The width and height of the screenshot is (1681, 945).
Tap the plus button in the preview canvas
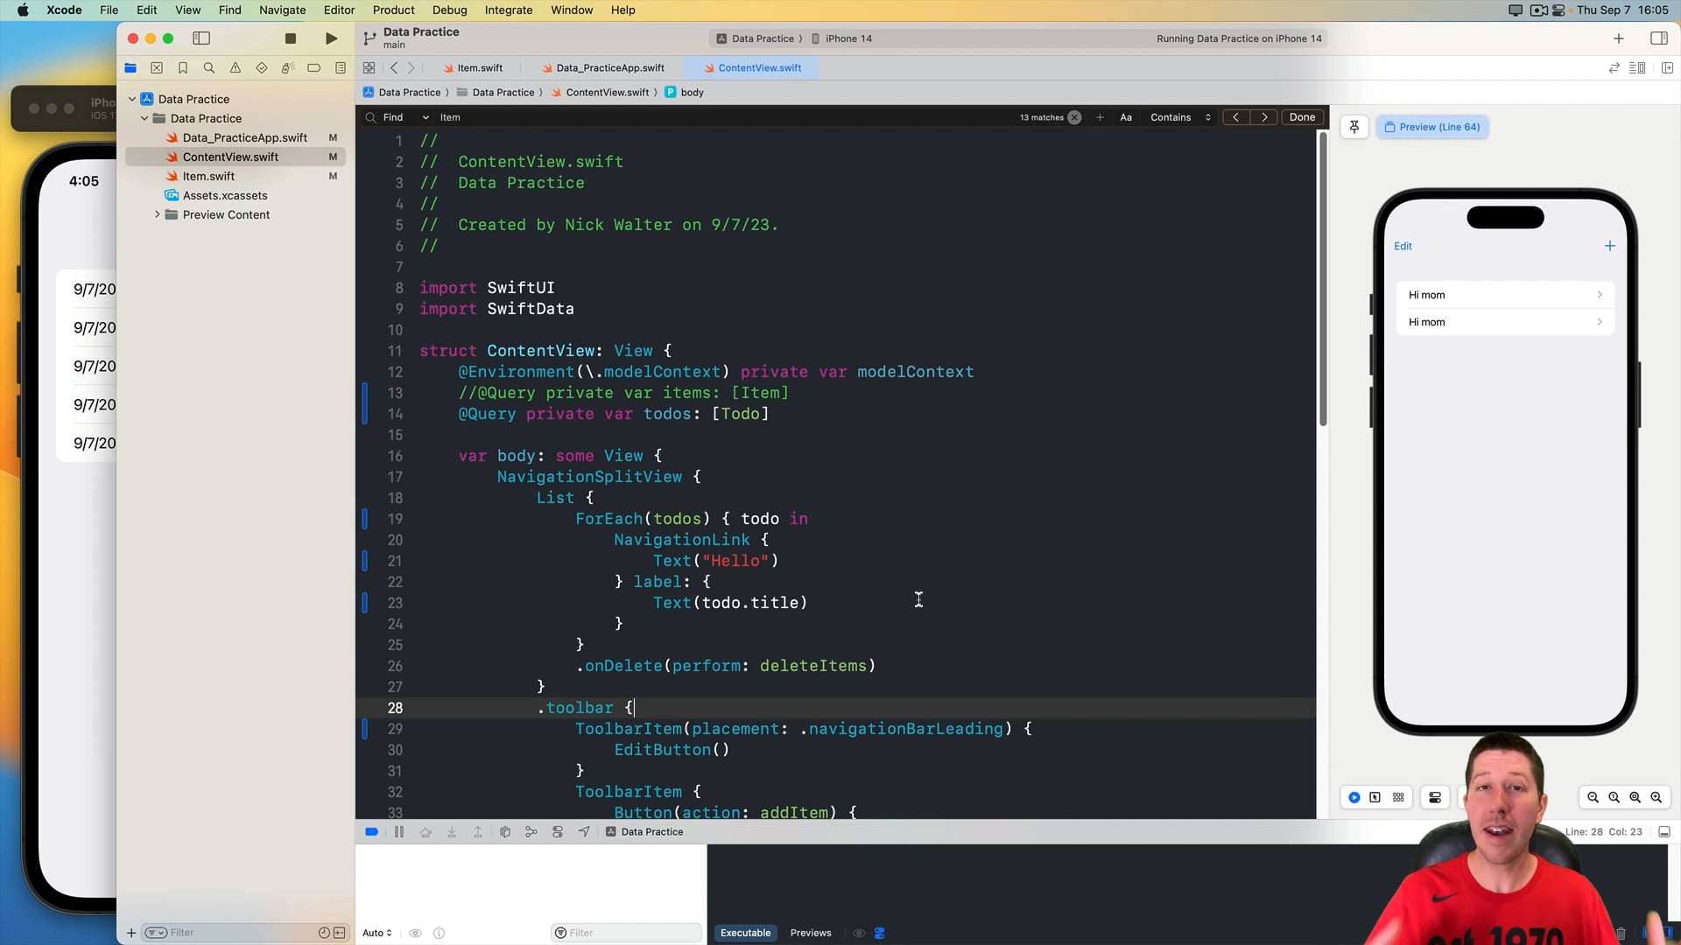point(1609,246)
